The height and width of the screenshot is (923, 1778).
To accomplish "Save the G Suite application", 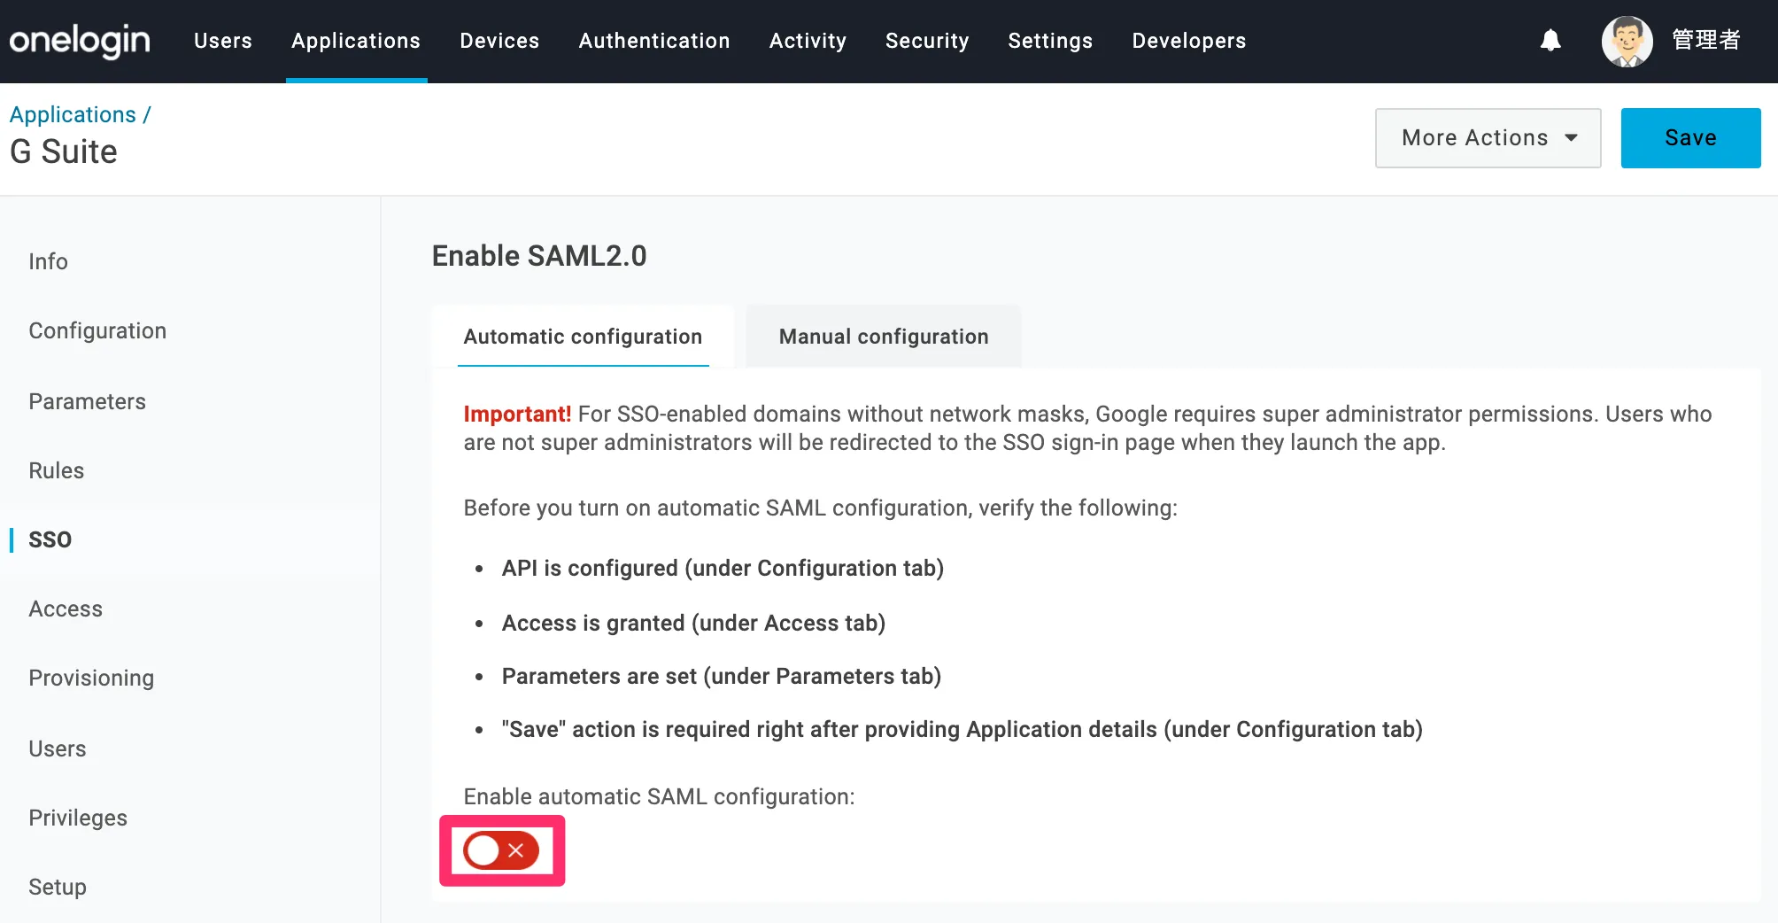I will [1690, 138].
